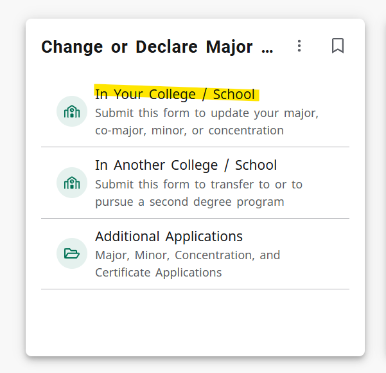This screenshot has height=373, width=386.
Task: Click the "co-major, minor, or concentration" line
Action: click(189, 131)
